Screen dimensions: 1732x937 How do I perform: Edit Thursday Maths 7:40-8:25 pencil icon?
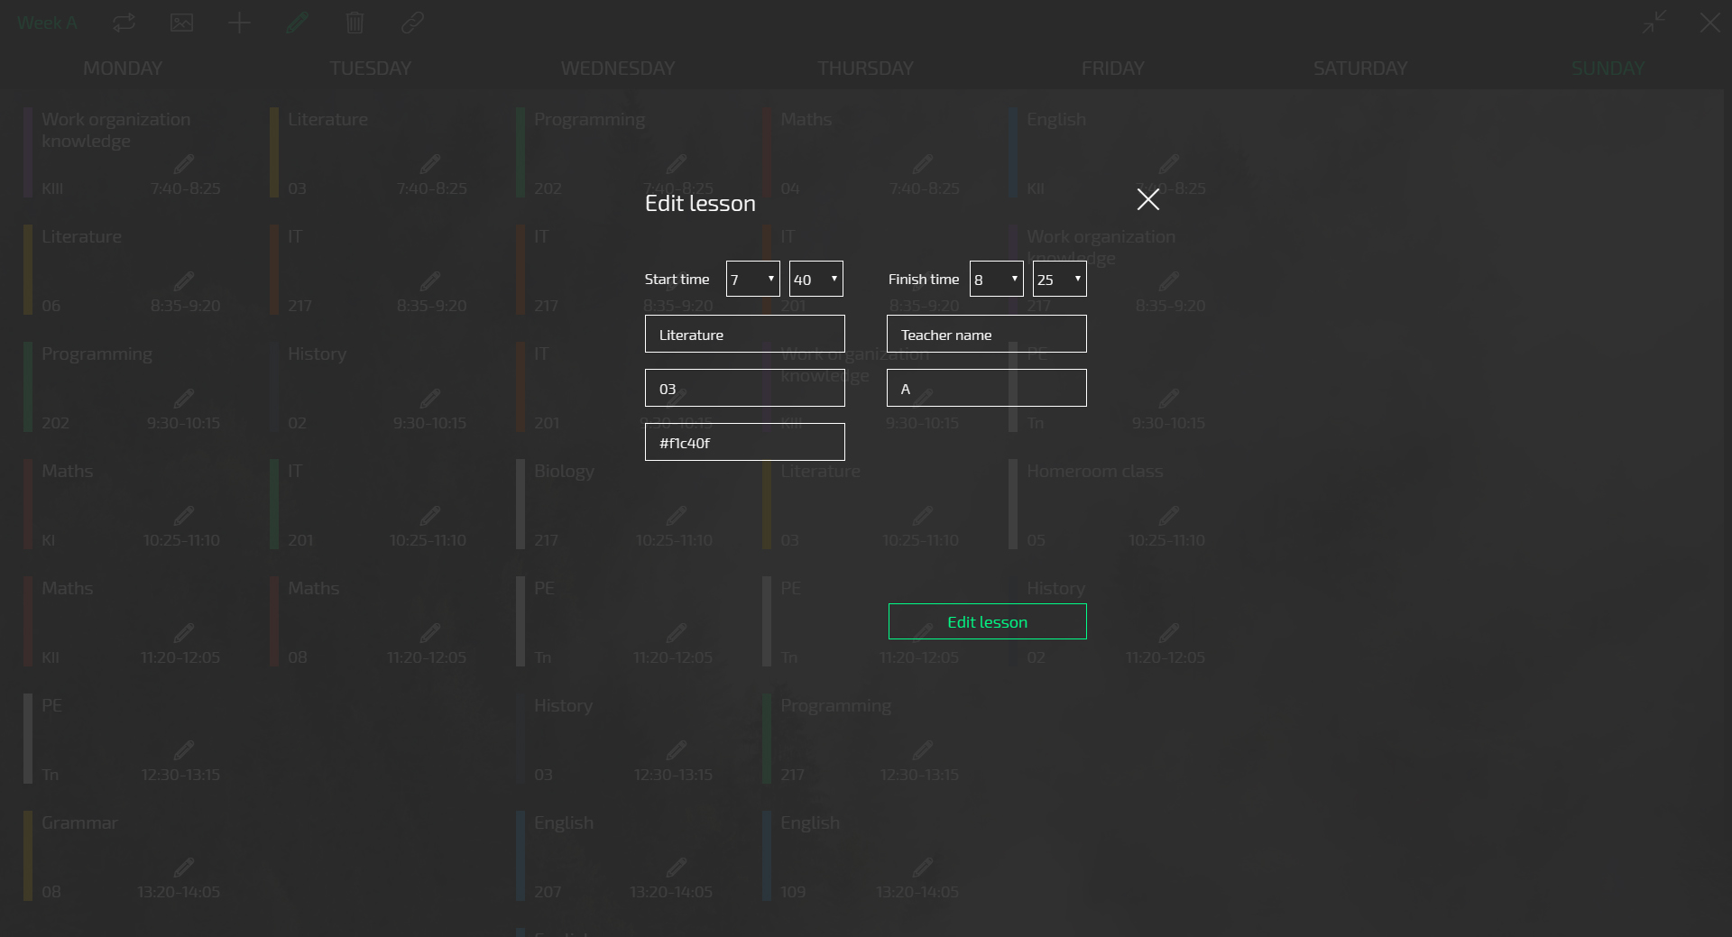pos(923,164)
